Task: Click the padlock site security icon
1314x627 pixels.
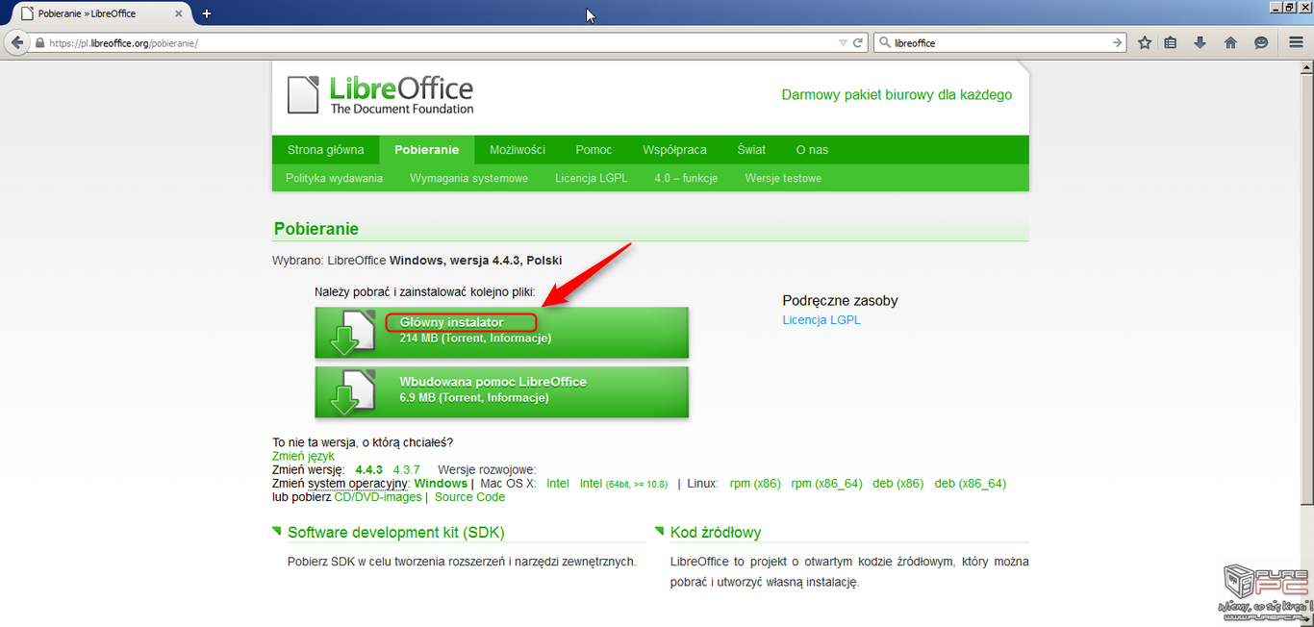Action: point(39,43)
